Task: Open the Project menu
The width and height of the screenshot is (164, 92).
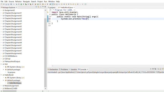Action: point(40,2)
